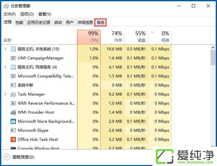Open the 文件(F) menu
This screenshot has width=217, height=166.
click(x=10, y=14)
